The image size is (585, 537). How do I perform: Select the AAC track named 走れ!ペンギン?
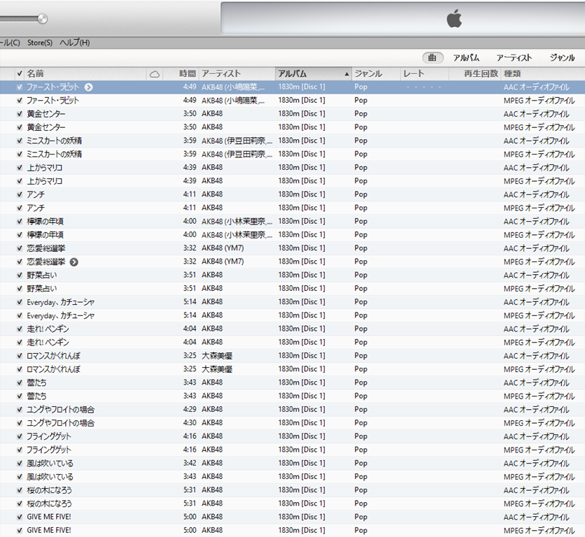48,329
